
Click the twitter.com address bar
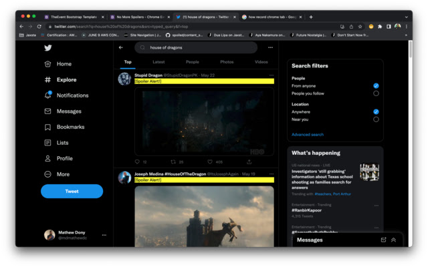(x=191, y=27)
